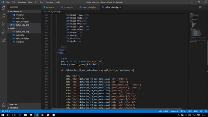The height and width of the screenshot is (117, 208).
Task: Click the taskbar clock showing 11:11 AM
Action: point(196,115)
